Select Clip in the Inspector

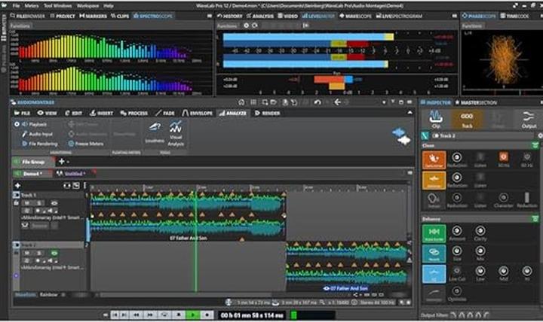point(436,119)
